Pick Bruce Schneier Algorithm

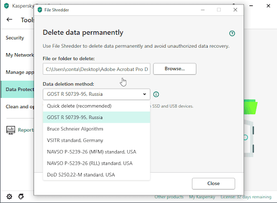click(x=96, y=129)
